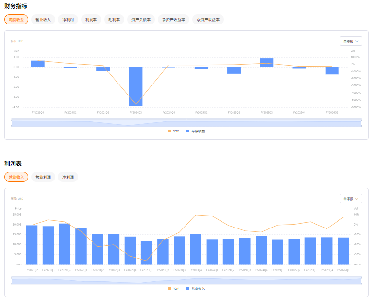
Task: Show the 利润率 metric
Action: (91, 20)
